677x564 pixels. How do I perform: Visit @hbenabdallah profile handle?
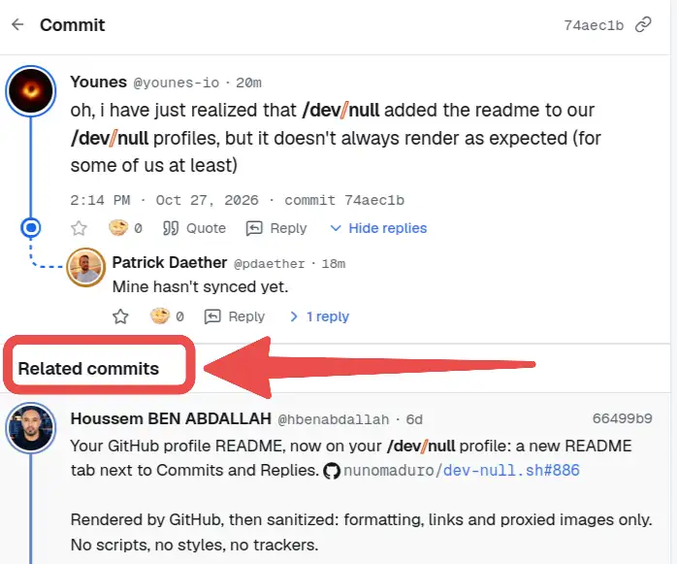pos(334,419)
